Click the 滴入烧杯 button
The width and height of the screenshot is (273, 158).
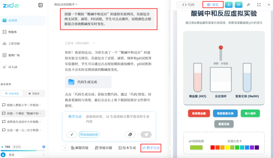click(x=250, y=113)
